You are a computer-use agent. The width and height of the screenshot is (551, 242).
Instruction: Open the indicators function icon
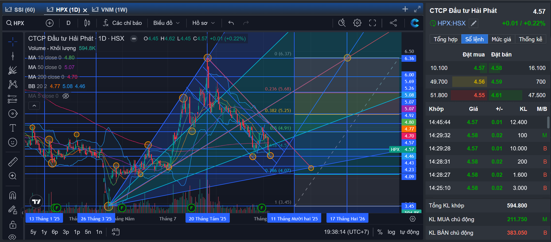tap(106, 23)
